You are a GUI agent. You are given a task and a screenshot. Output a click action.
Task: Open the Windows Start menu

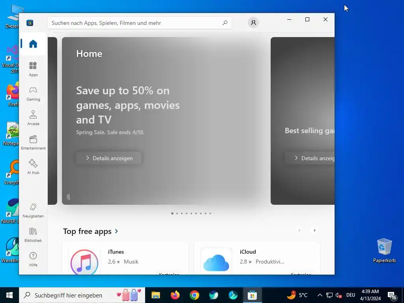pyautogui.click(x=9, y=295)
